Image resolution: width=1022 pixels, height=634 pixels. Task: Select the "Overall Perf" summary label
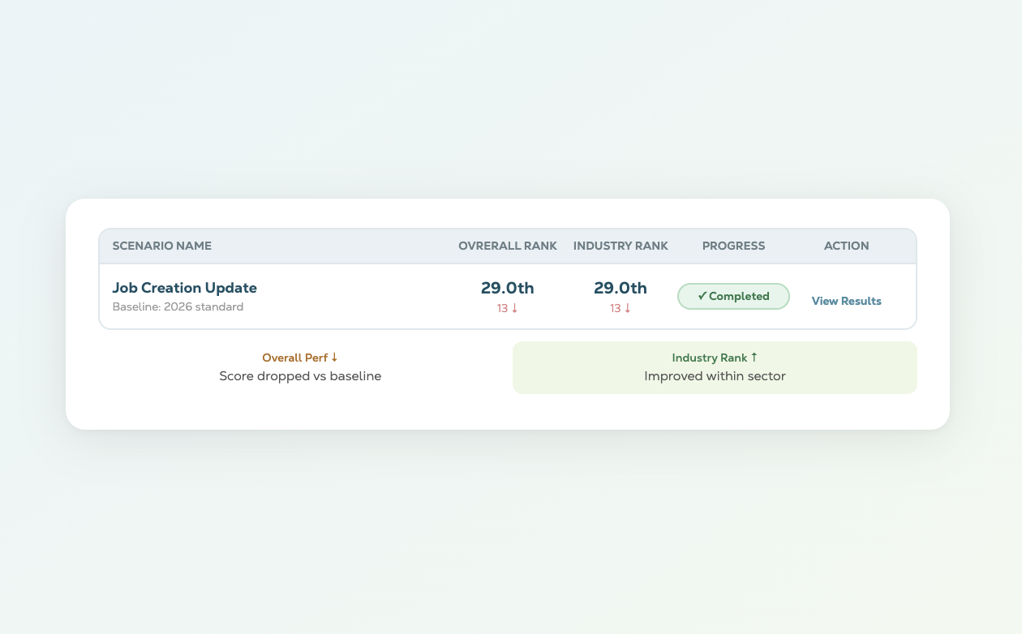coord(294,358)
